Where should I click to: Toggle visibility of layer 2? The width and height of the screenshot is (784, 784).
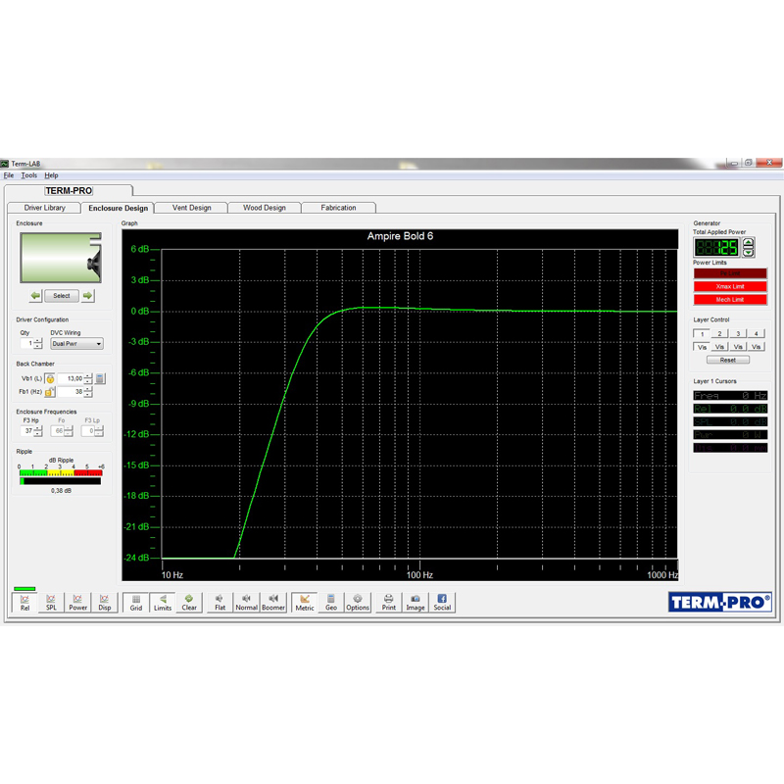pyautogui.click(x=719, y=347)
